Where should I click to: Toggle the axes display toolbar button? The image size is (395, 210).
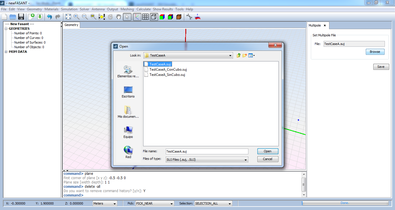(137, 17)
